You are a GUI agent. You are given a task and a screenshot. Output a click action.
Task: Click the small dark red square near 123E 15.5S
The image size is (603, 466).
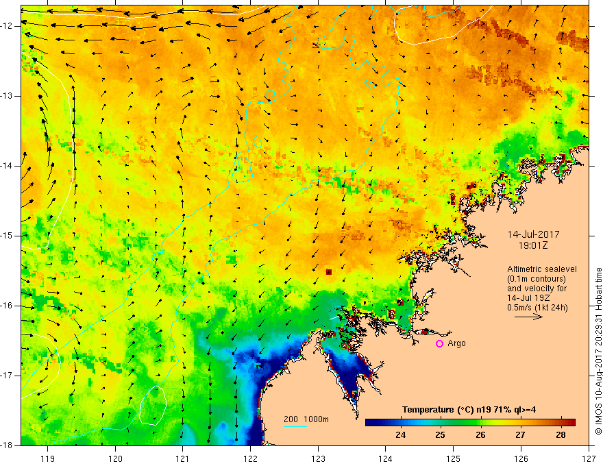(329, 272)
